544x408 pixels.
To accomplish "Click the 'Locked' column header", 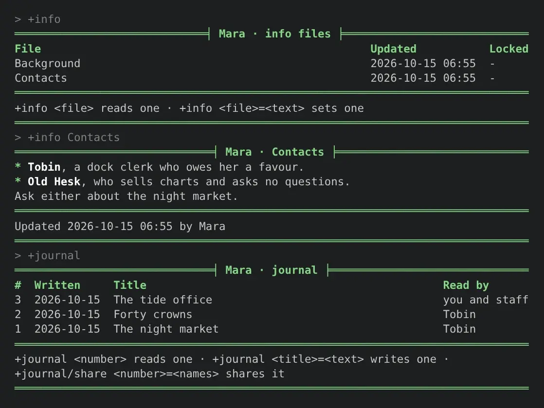I will click(509, 49).
